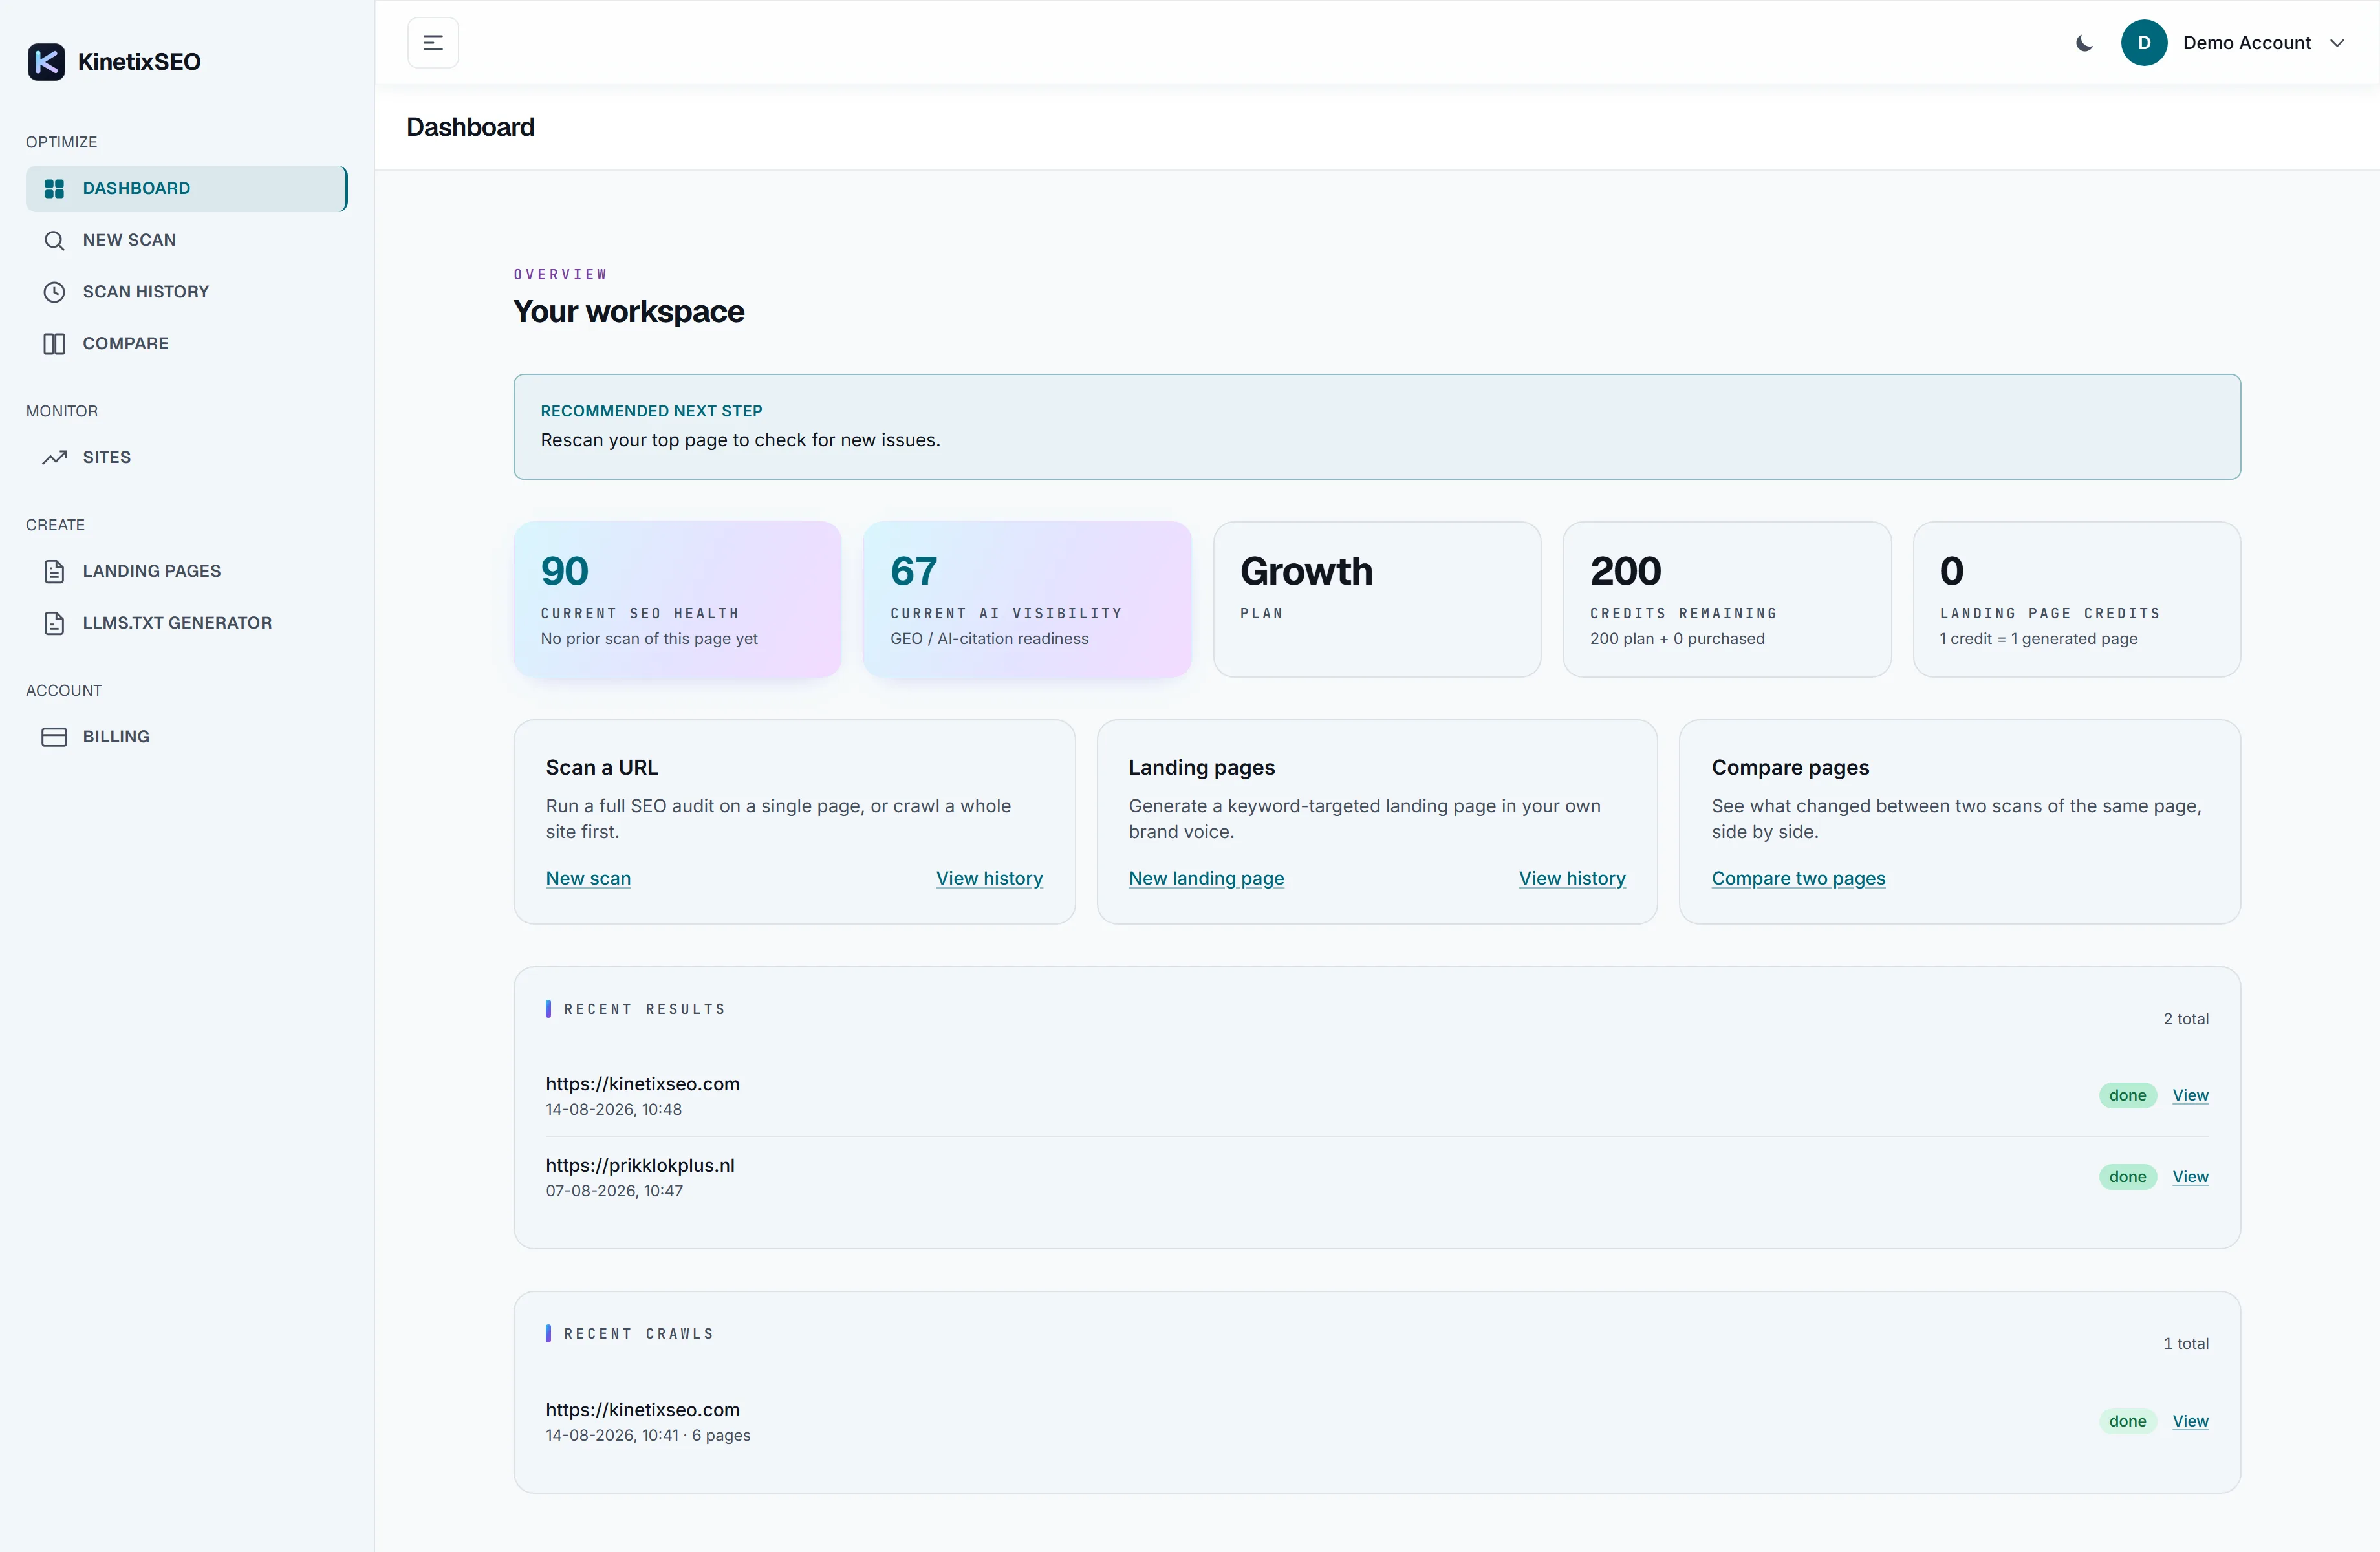This screenshot has height=1552, width=2380.
Task: Click the done badge in Recent Crawls
Action: (2127, 1421)
